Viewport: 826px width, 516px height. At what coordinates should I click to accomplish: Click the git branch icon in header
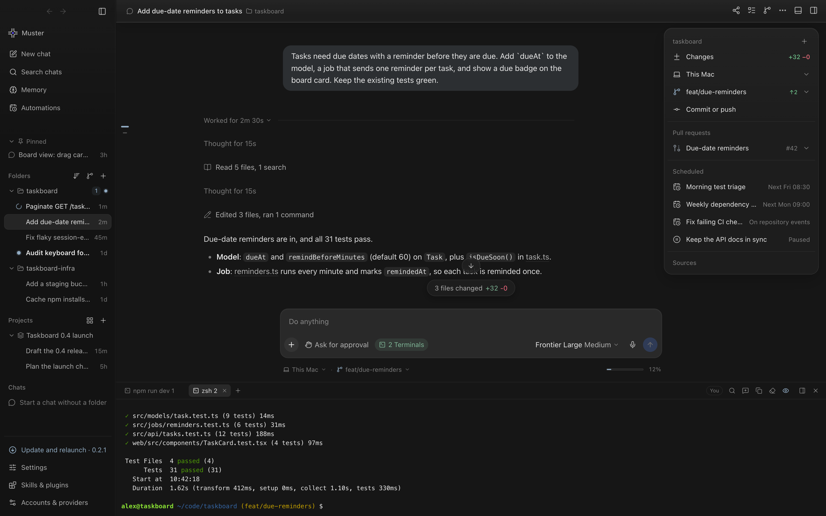tap(767, 11)
